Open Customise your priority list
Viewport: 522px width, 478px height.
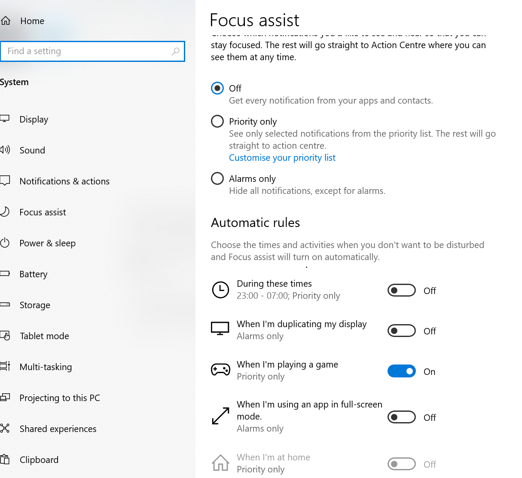point(282,157)
